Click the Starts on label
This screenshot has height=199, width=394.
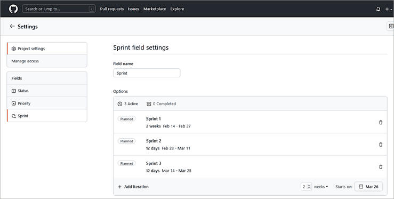344,187
